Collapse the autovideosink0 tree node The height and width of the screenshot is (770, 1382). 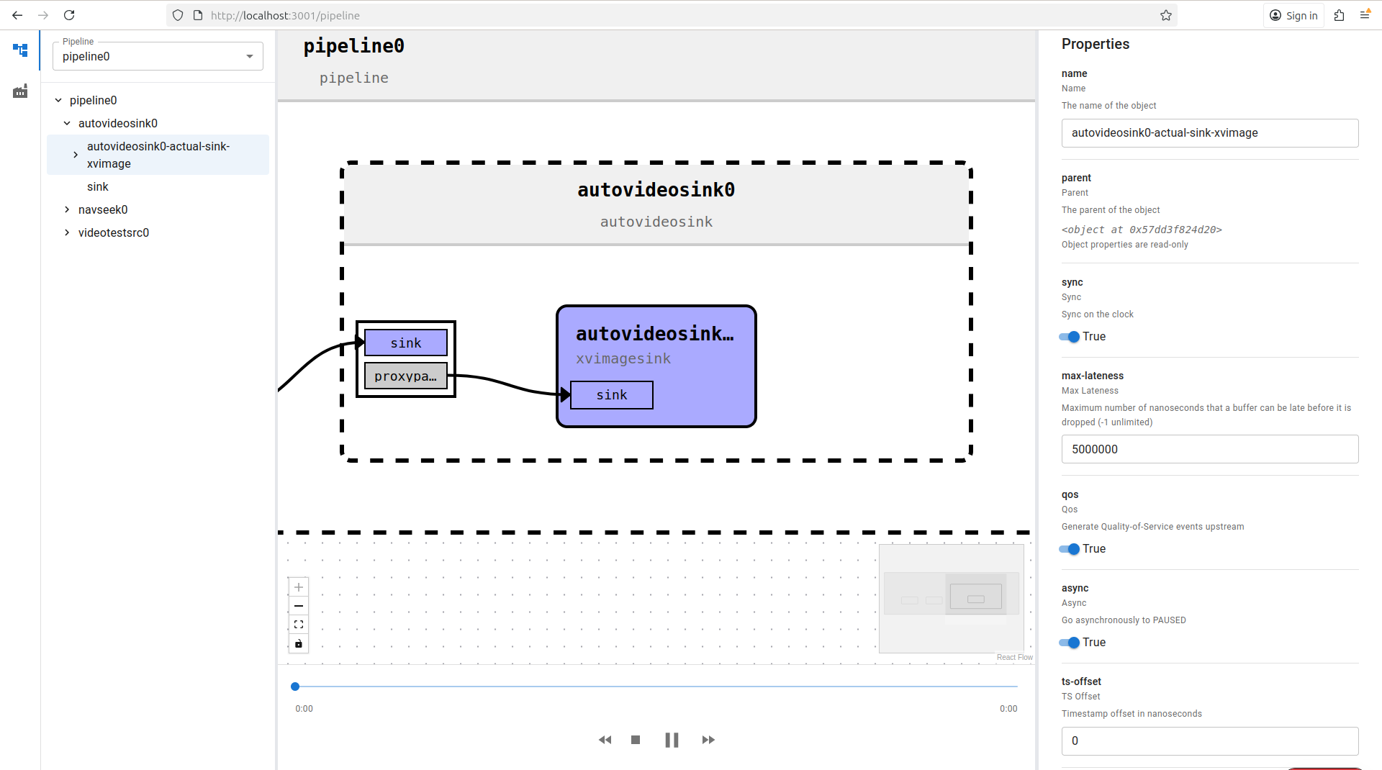[67, 123]
